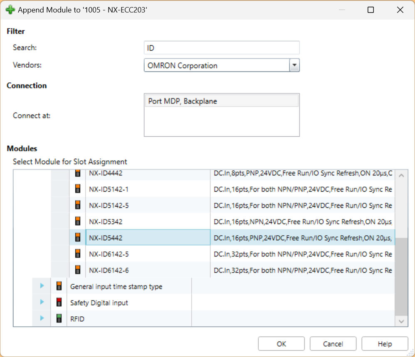Click the Search field containing ID
This screenshot has height=357, width=415.
click(x=222, y=48)
